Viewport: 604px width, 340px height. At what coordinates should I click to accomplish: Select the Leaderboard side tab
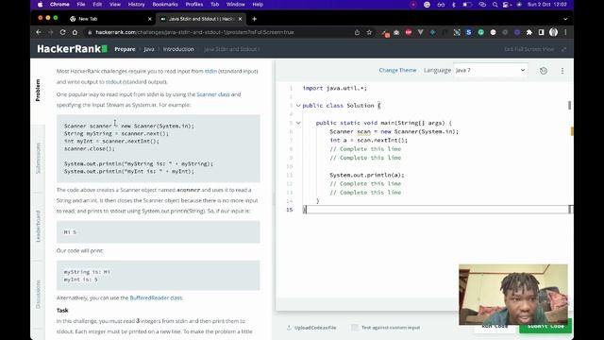(x=38, y=227)
